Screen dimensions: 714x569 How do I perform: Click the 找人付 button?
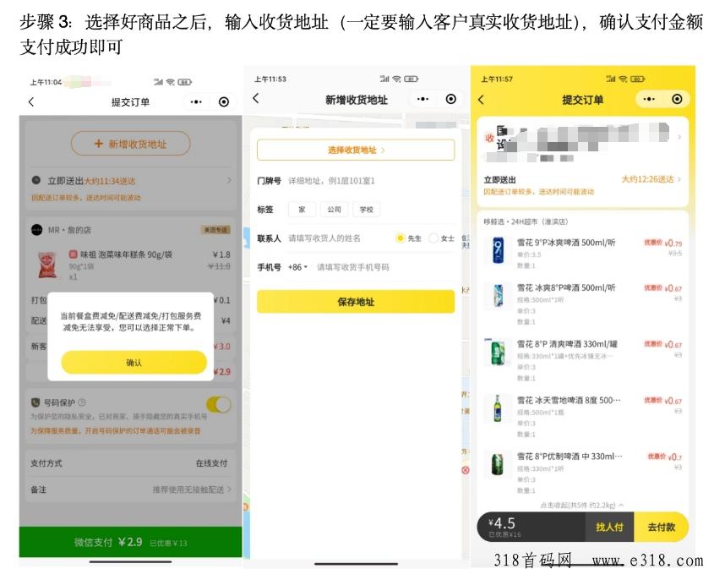click(x=609, y=527)
